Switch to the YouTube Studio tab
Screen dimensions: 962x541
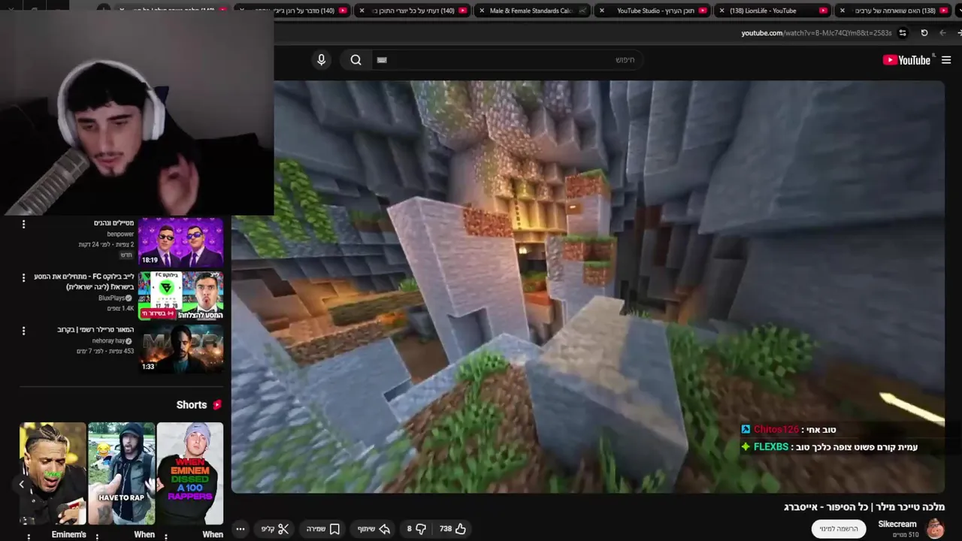(x=652, y=11)
